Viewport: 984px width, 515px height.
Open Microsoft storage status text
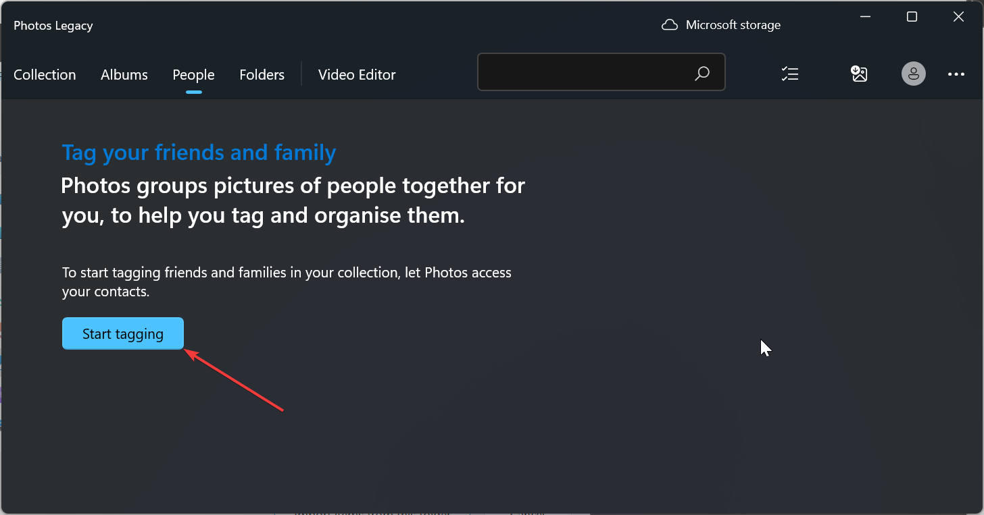pos(733,26)
